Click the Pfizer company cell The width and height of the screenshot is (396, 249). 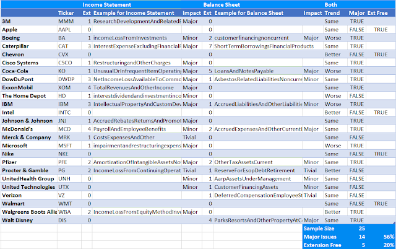pos(29,162)
